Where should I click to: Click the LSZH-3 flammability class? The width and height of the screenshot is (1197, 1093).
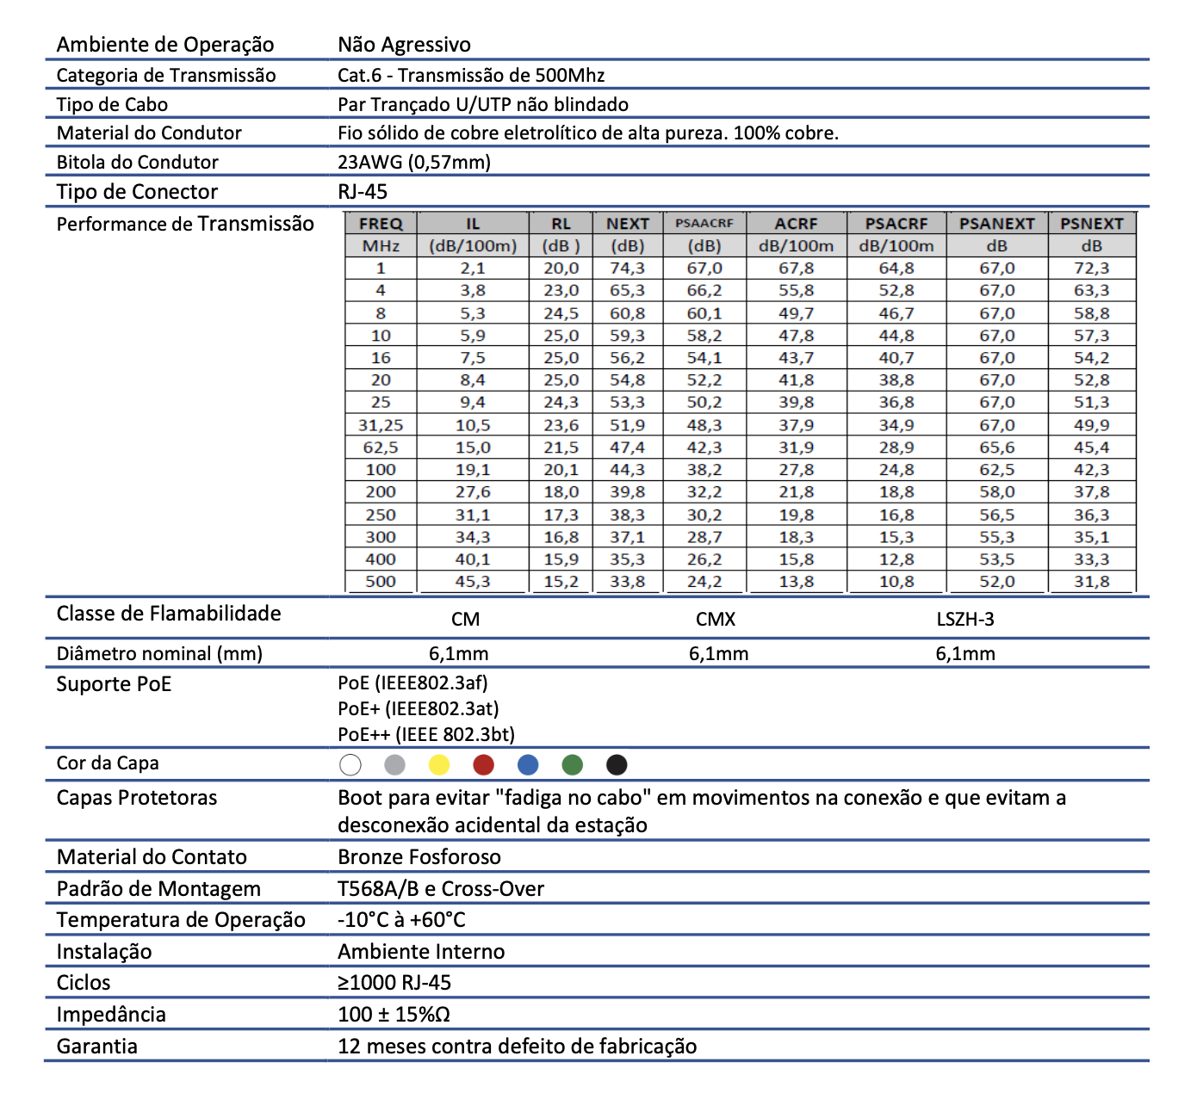[965, 620]
